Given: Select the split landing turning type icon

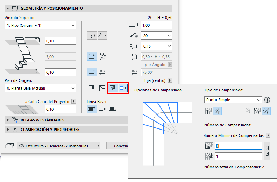Looking at the screenshot, I should point(102,88).
